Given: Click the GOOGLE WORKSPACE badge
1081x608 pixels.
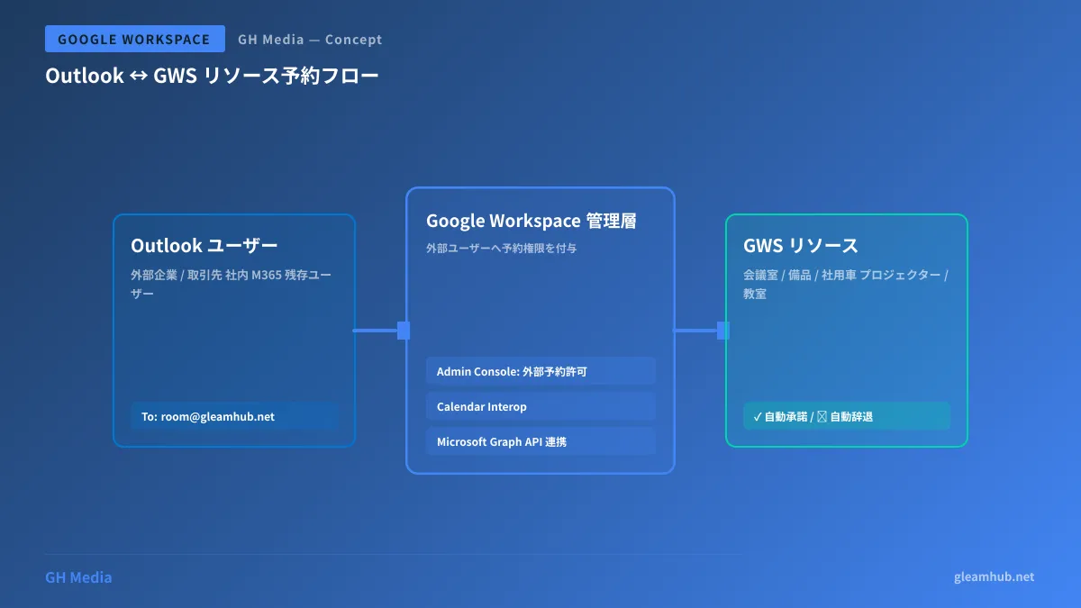Looking at the screenshot, I should (134, 39).
